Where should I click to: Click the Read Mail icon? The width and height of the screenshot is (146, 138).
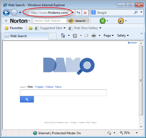pos(86,36)
